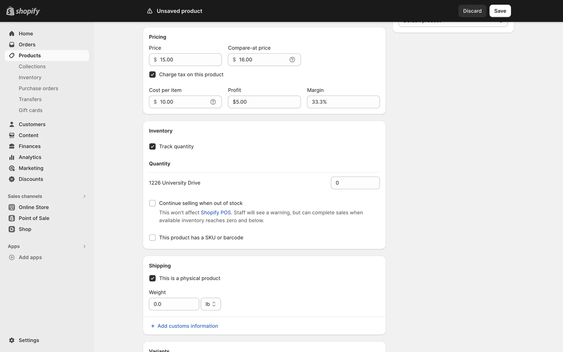
Task: Expand the Apps section chevron
Action: (x=84, y=246)
